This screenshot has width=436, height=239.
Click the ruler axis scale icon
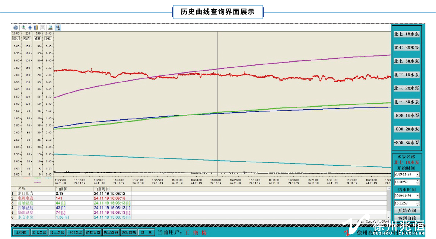pos(36,28)
